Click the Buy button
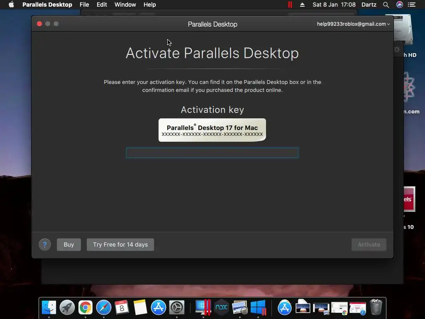This screenshot has height=319, width=425. 69,245
